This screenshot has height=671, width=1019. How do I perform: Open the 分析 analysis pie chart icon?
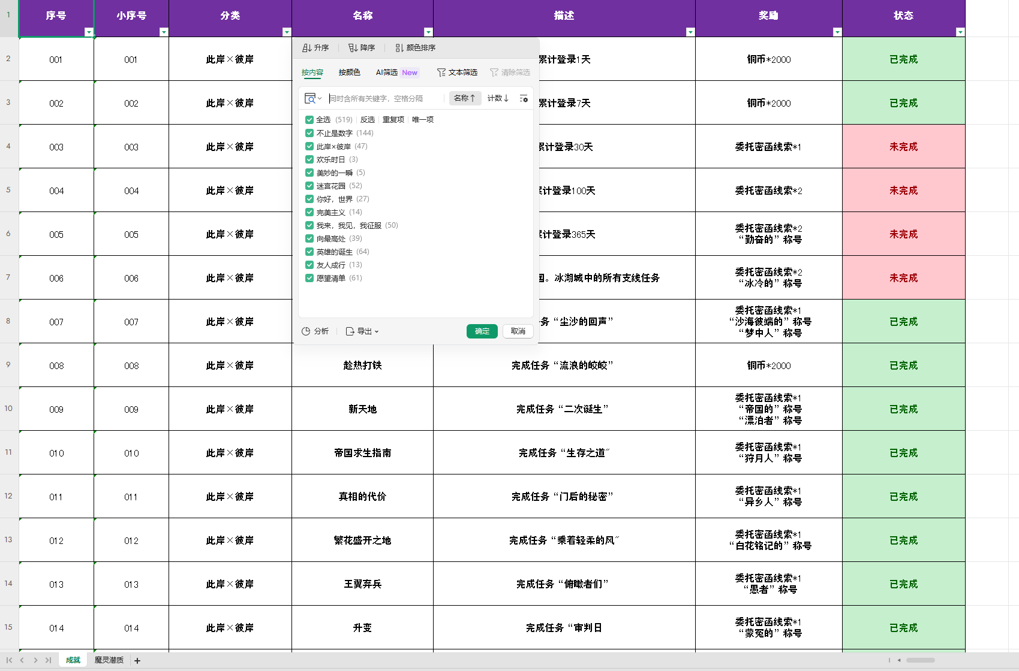tap(306, 331)
